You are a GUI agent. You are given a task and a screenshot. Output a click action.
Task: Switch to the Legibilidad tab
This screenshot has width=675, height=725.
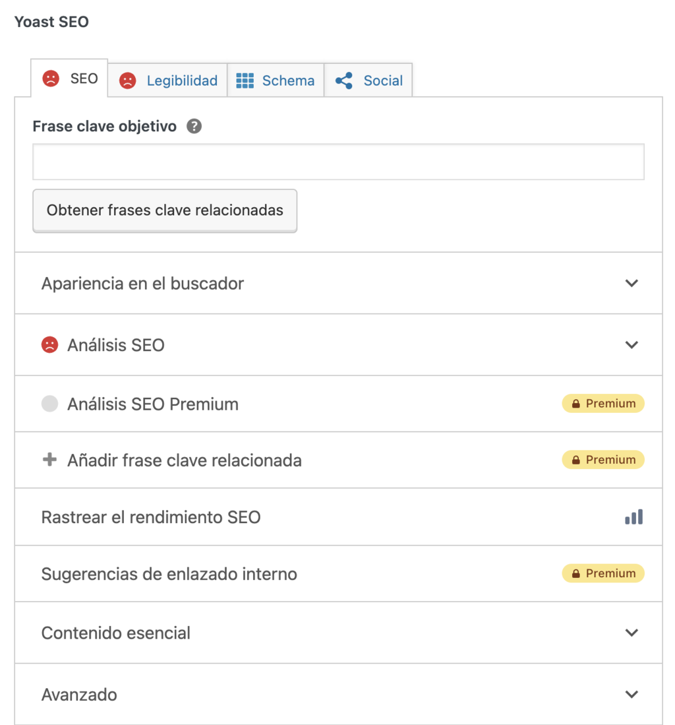[167, 80]
